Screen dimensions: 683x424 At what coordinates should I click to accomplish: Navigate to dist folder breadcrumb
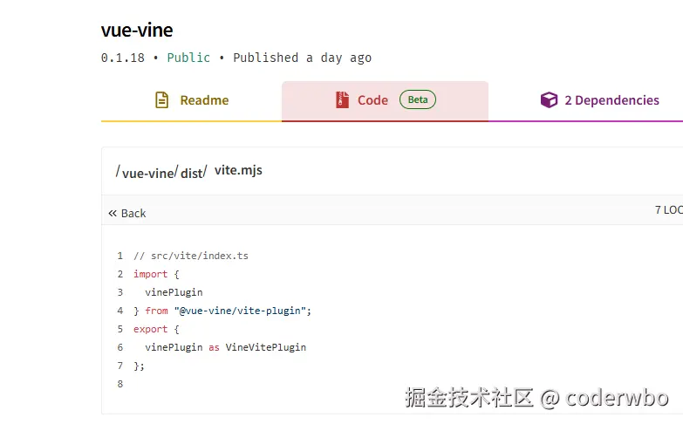(191, 173)
